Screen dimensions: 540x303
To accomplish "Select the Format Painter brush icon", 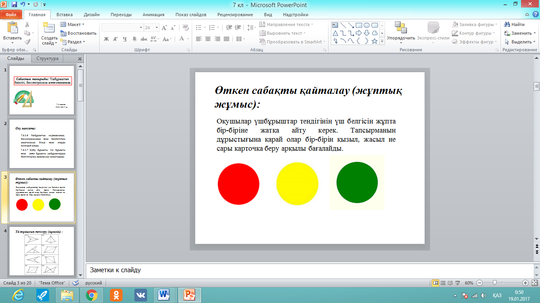I will click(x=27, y=41).
